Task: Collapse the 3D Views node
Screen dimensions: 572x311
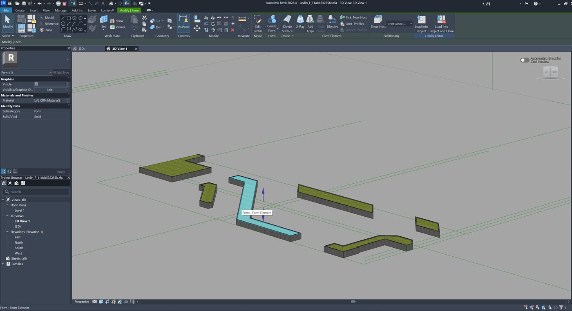Action: coord(7,215)
